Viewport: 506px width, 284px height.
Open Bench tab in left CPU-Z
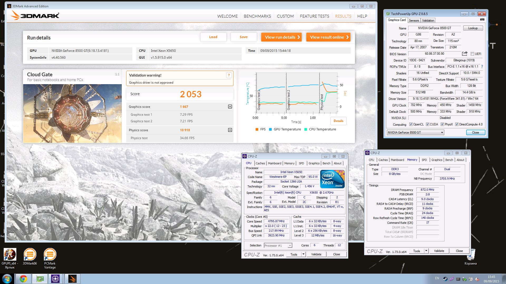tap(326, 163)
